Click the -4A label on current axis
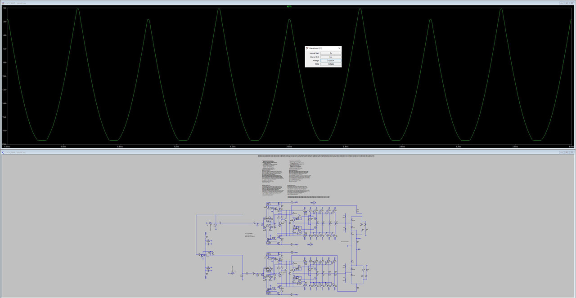 coord(4,35)
